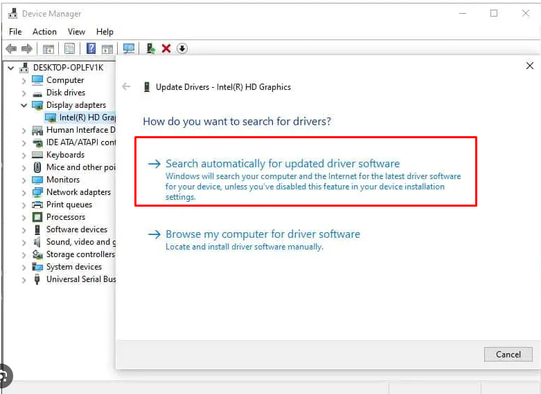The width and height of the screenshot is (541, 394).
Task: Click the Processors category icon
Action: click(37, 217)
